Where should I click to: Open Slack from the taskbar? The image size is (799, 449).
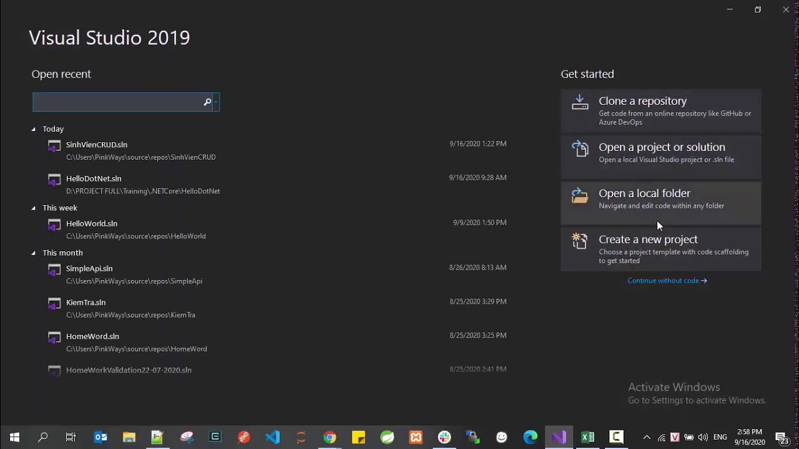coord(444,437)
